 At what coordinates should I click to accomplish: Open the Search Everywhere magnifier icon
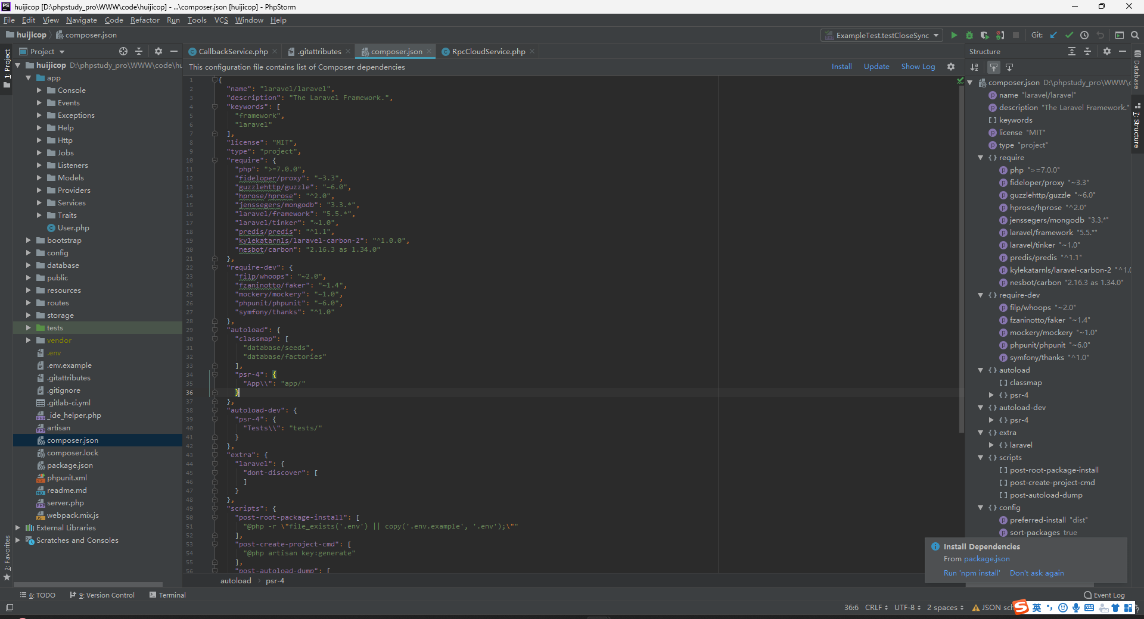click(1135, 35)
